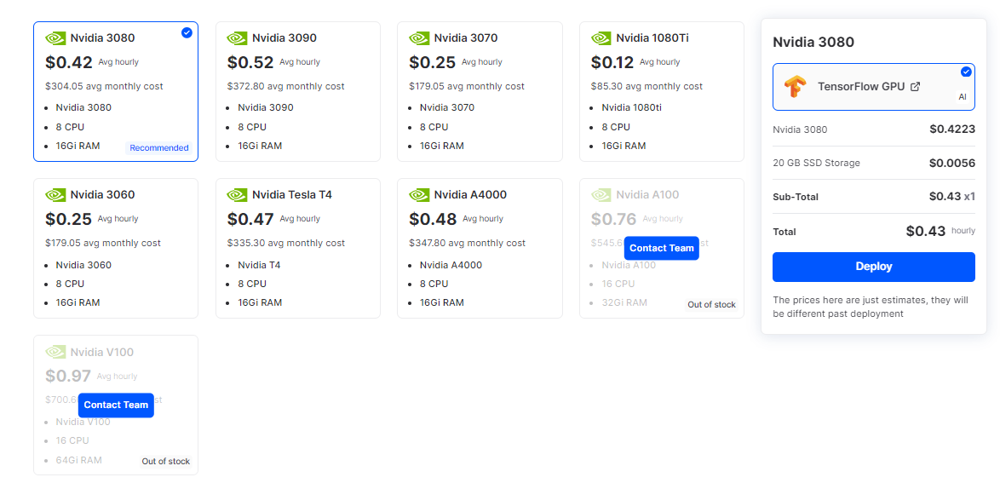Click the Nvidia logo on the 3080 card
This screenshot has height=483, width=1000.
tap(55, 38)
